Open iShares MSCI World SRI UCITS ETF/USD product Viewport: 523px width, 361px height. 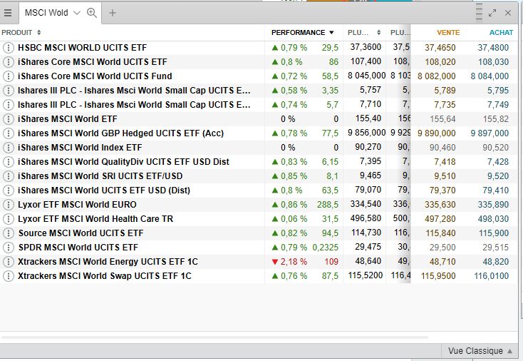100,176
